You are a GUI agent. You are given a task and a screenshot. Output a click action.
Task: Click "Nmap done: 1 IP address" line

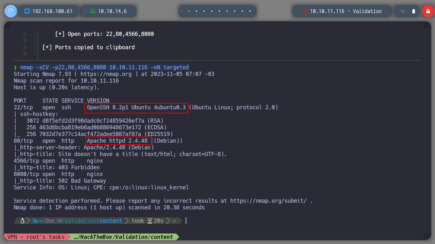109,207
